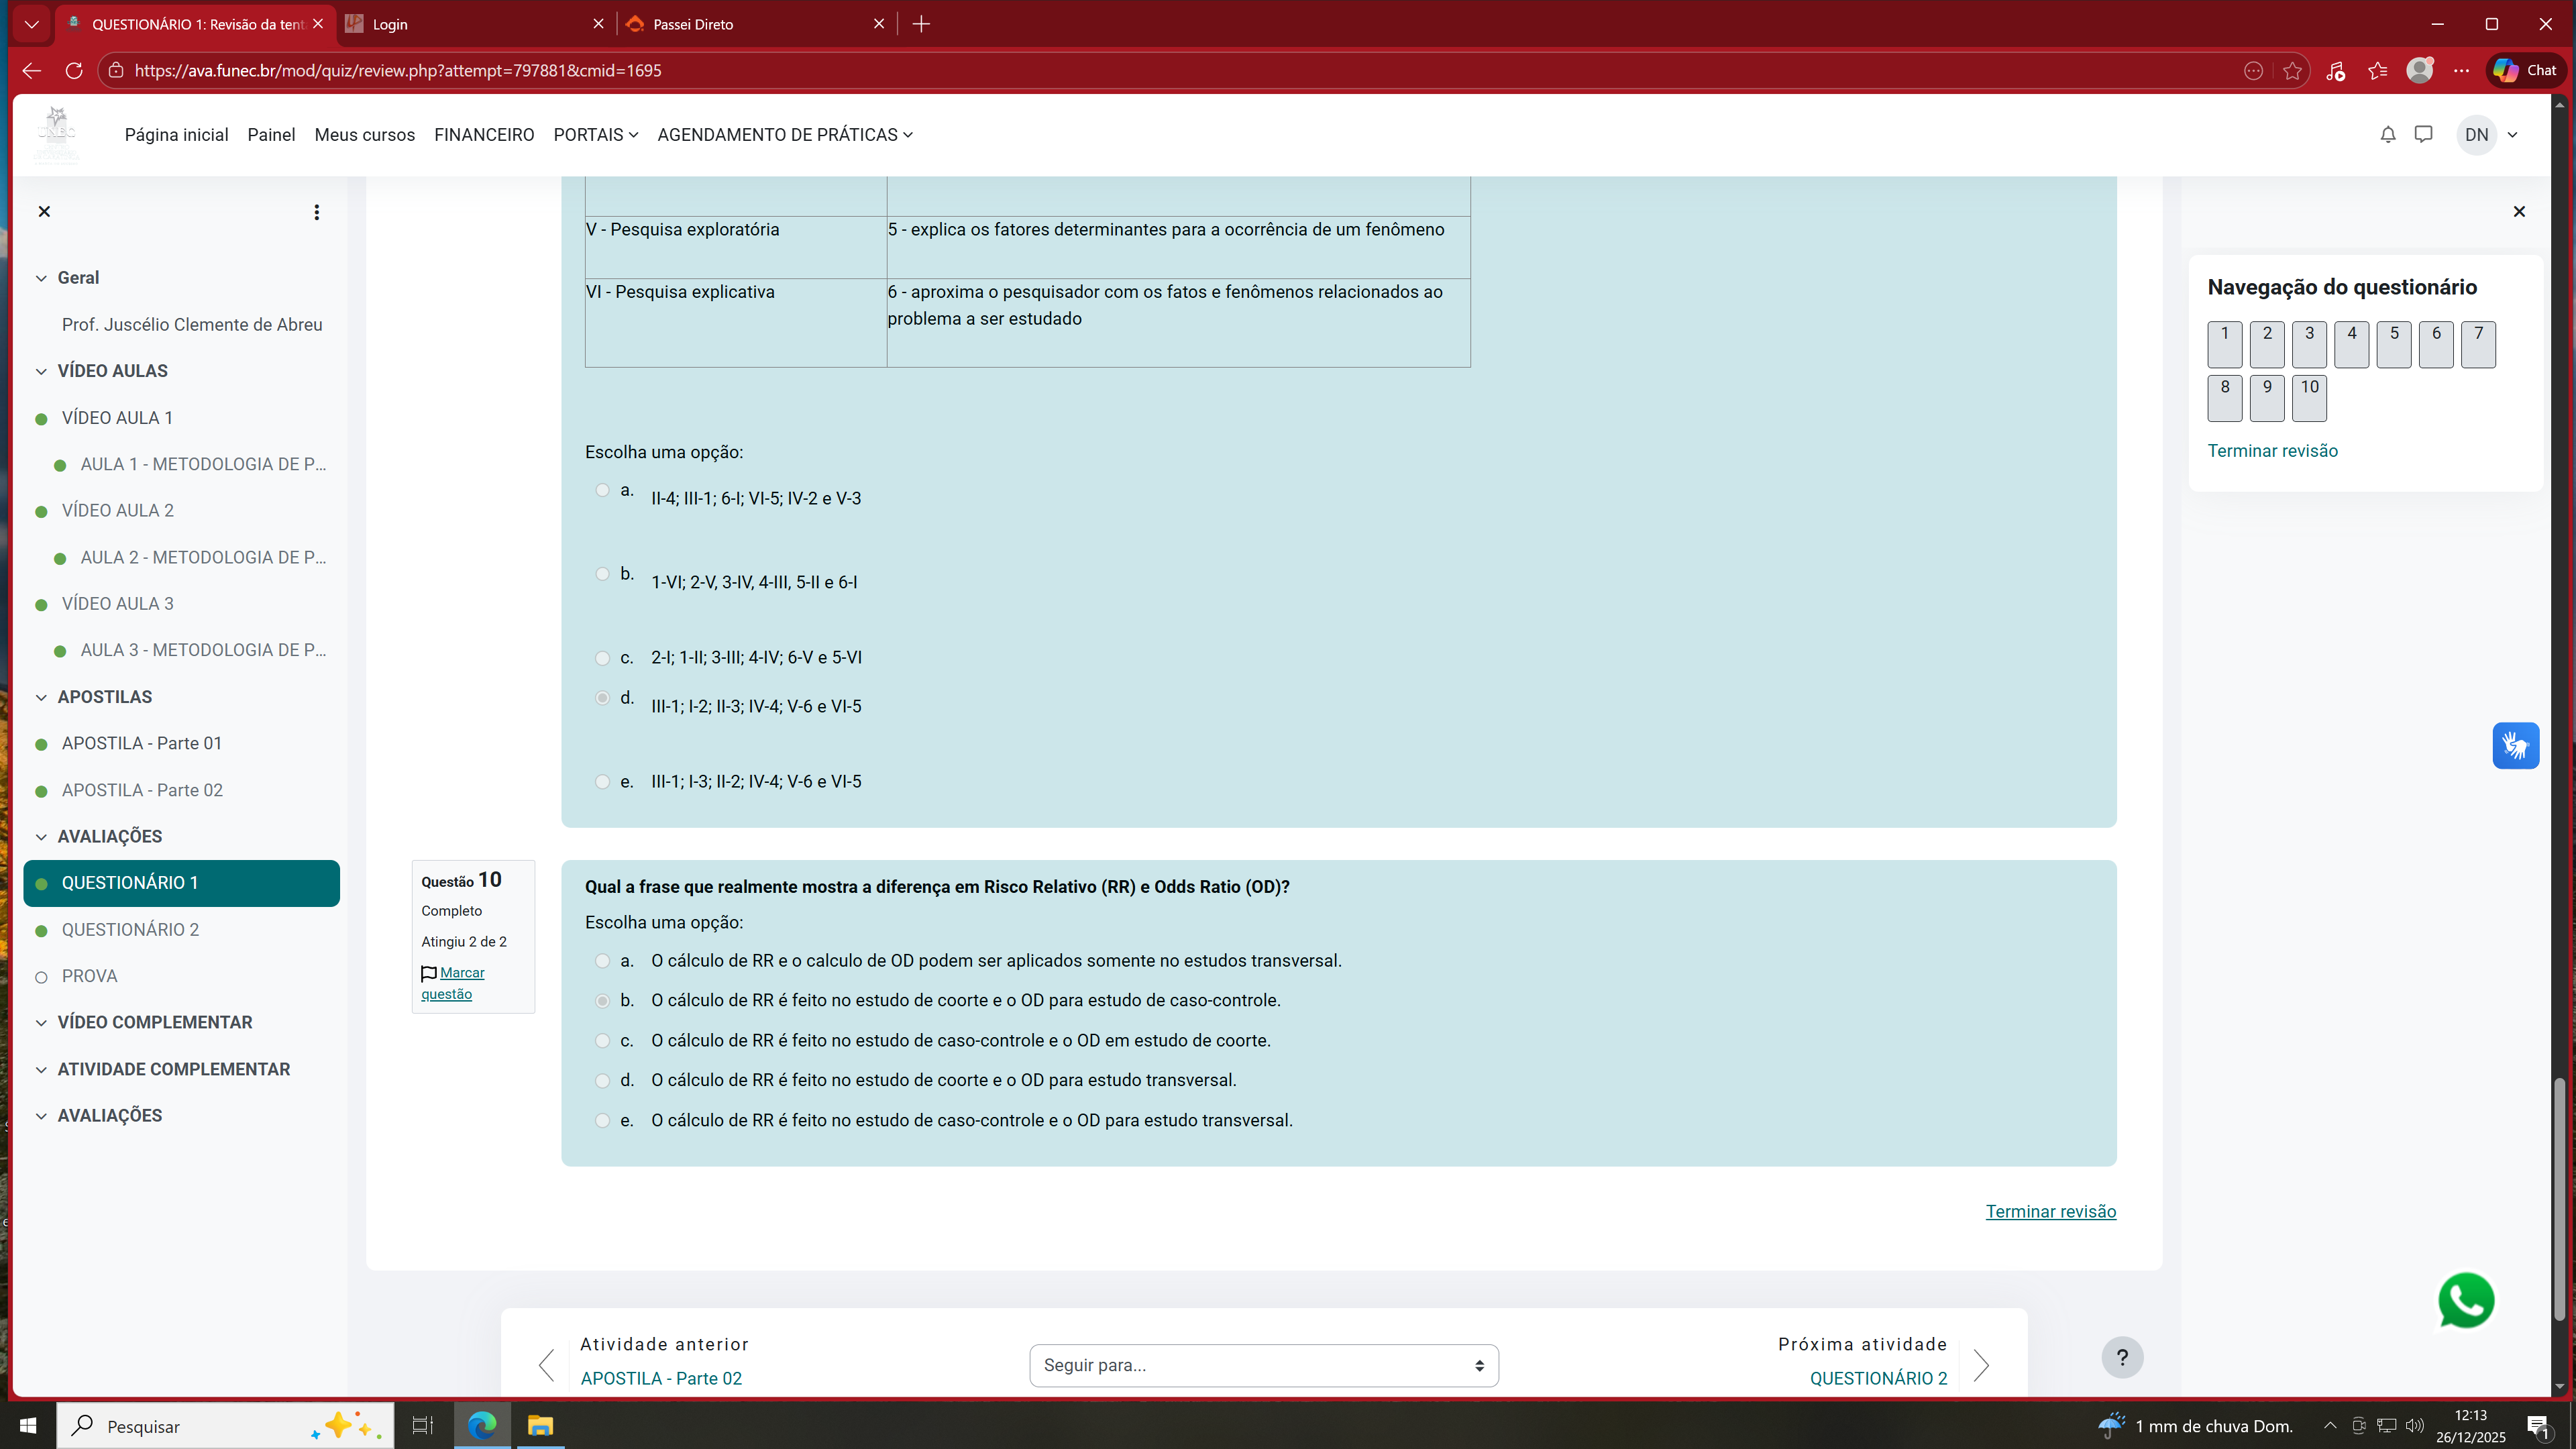Go to QUESTIONÁRIO 2 next activity

click(1878, 1378)
